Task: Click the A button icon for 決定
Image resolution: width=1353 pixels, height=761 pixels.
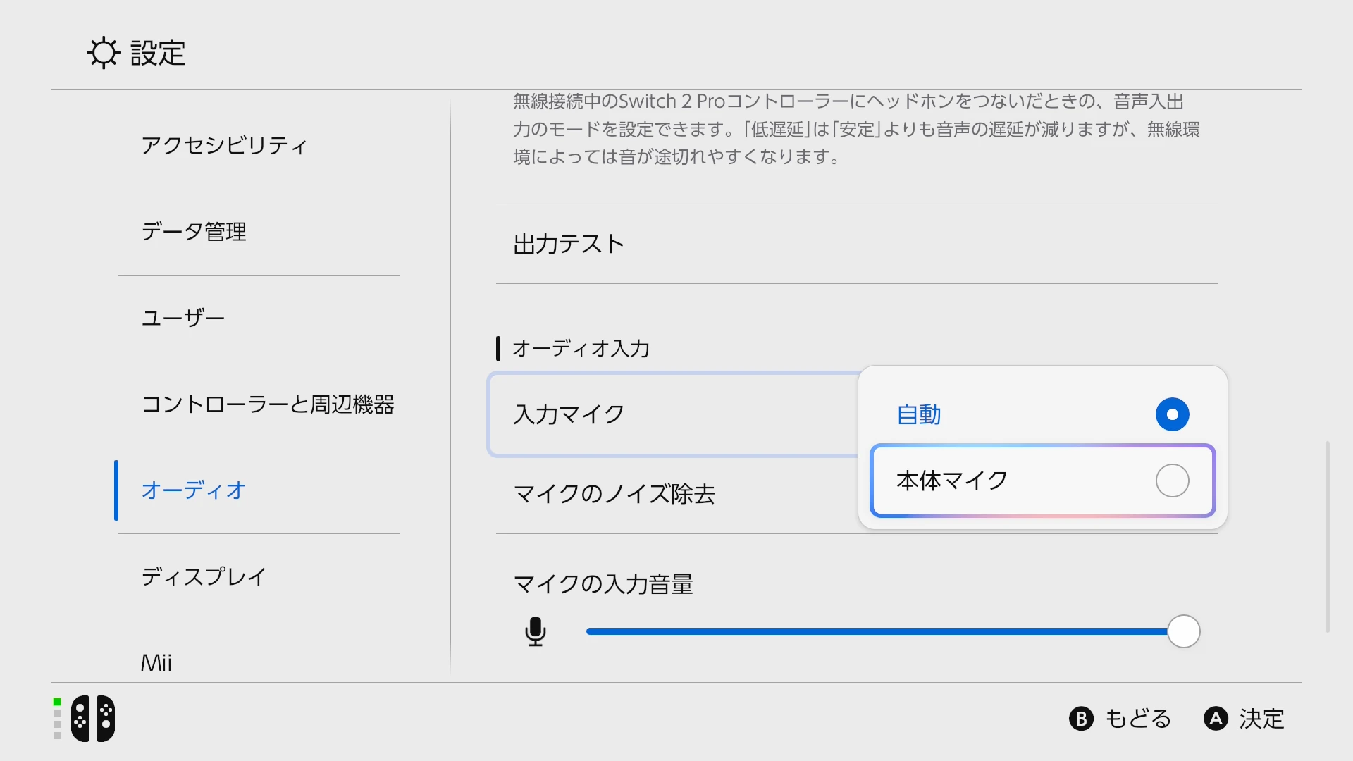Action: pyautogui.click(x=1216, y=719)
